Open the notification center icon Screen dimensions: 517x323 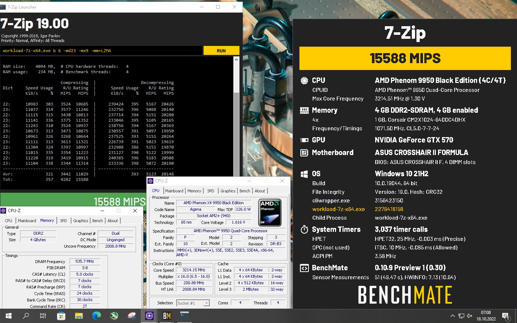pyautogui.click(x=506, y=316)
